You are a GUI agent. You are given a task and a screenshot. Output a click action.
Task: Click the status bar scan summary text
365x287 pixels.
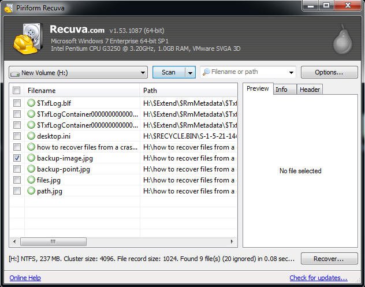click(151, 259)
